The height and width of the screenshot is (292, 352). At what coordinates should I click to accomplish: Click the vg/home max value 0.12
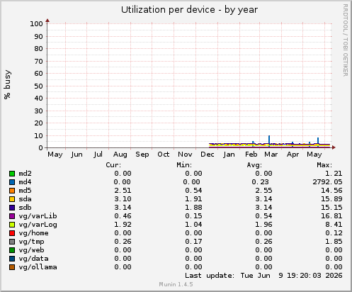tap(334, 233)
